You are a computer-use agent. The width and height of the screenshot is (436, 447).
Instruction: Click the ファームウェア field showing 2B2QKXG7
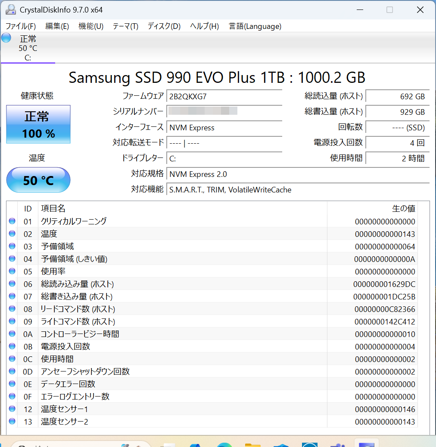pyautogui.click(x=224, y=96)
